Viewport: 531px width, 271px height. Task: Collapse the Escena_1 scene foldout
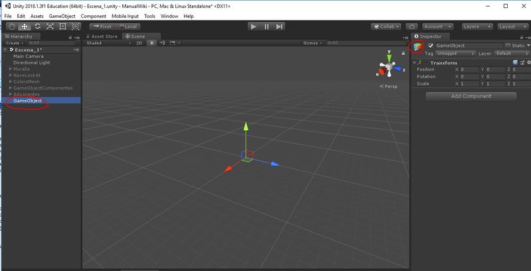pos(5,50)
